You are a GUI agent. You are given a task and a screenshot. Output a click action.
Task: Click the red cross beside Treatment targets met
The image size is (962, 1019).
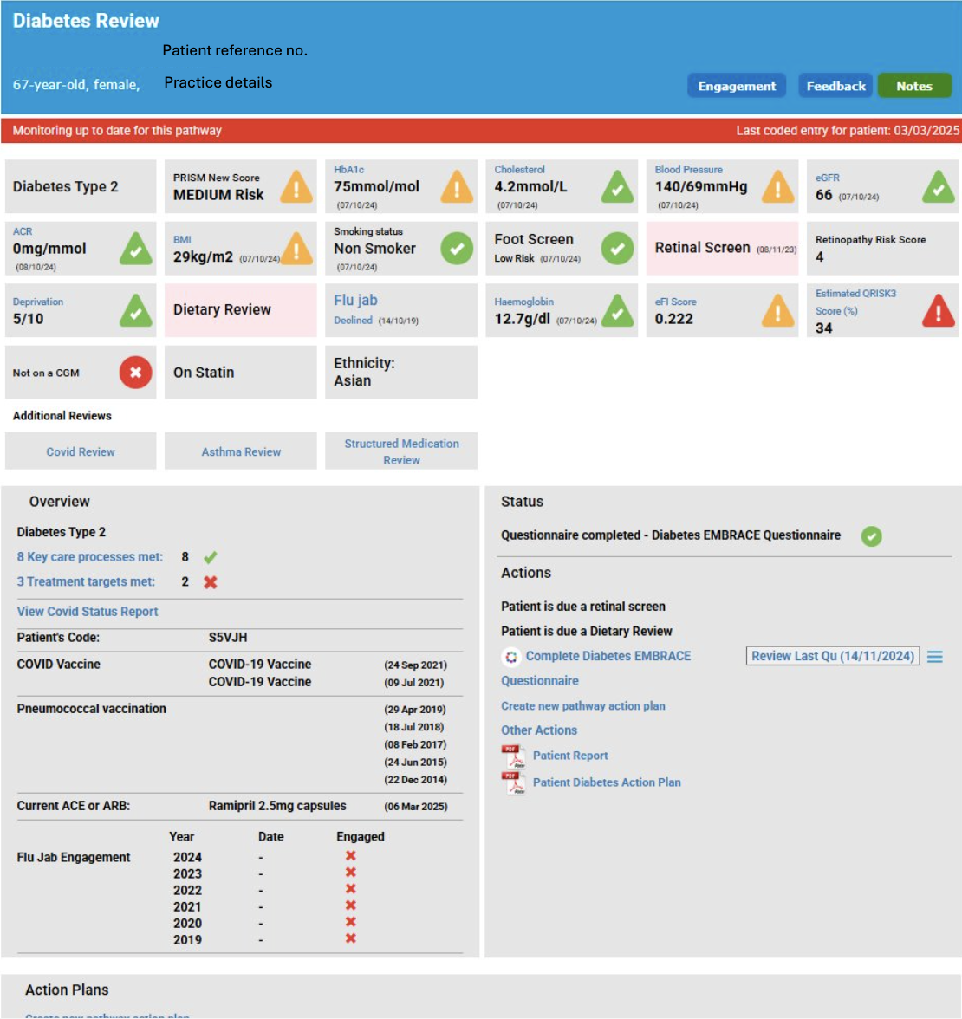[x=210, y=582]
